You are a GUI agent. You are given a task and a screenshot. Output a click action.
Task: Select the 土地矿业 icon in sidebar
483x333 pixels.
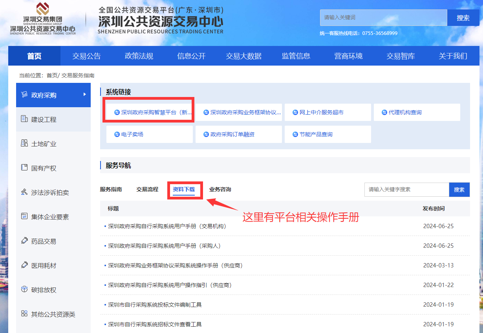[24, 143]
